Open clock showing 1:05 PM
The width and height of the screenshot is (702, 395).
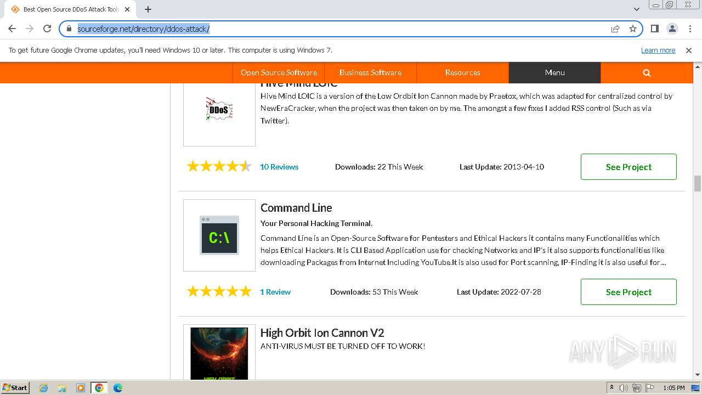[x=674, y=388]
